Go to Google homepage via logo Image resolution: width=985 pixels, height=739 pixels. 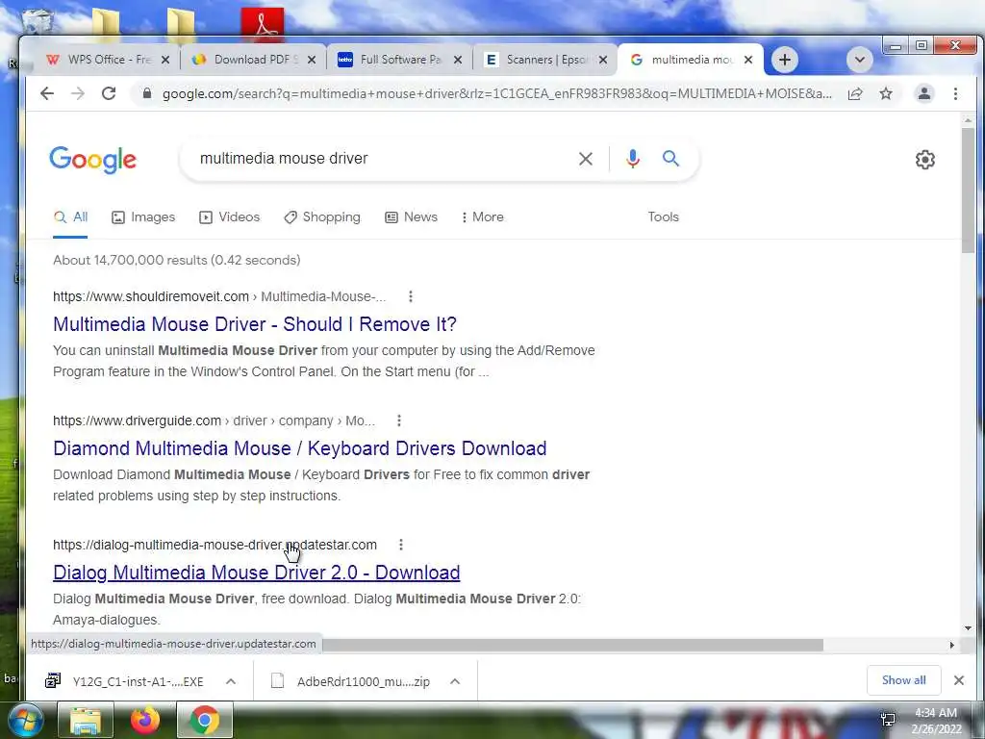point(93,160)
